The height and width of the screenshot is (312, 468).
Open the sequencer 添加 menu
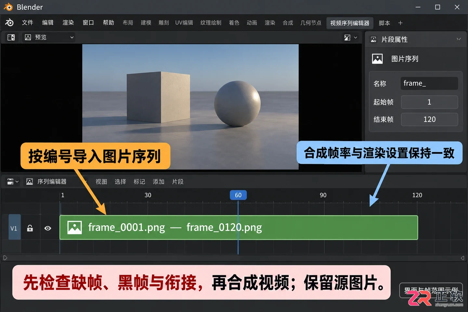[159, 182]
